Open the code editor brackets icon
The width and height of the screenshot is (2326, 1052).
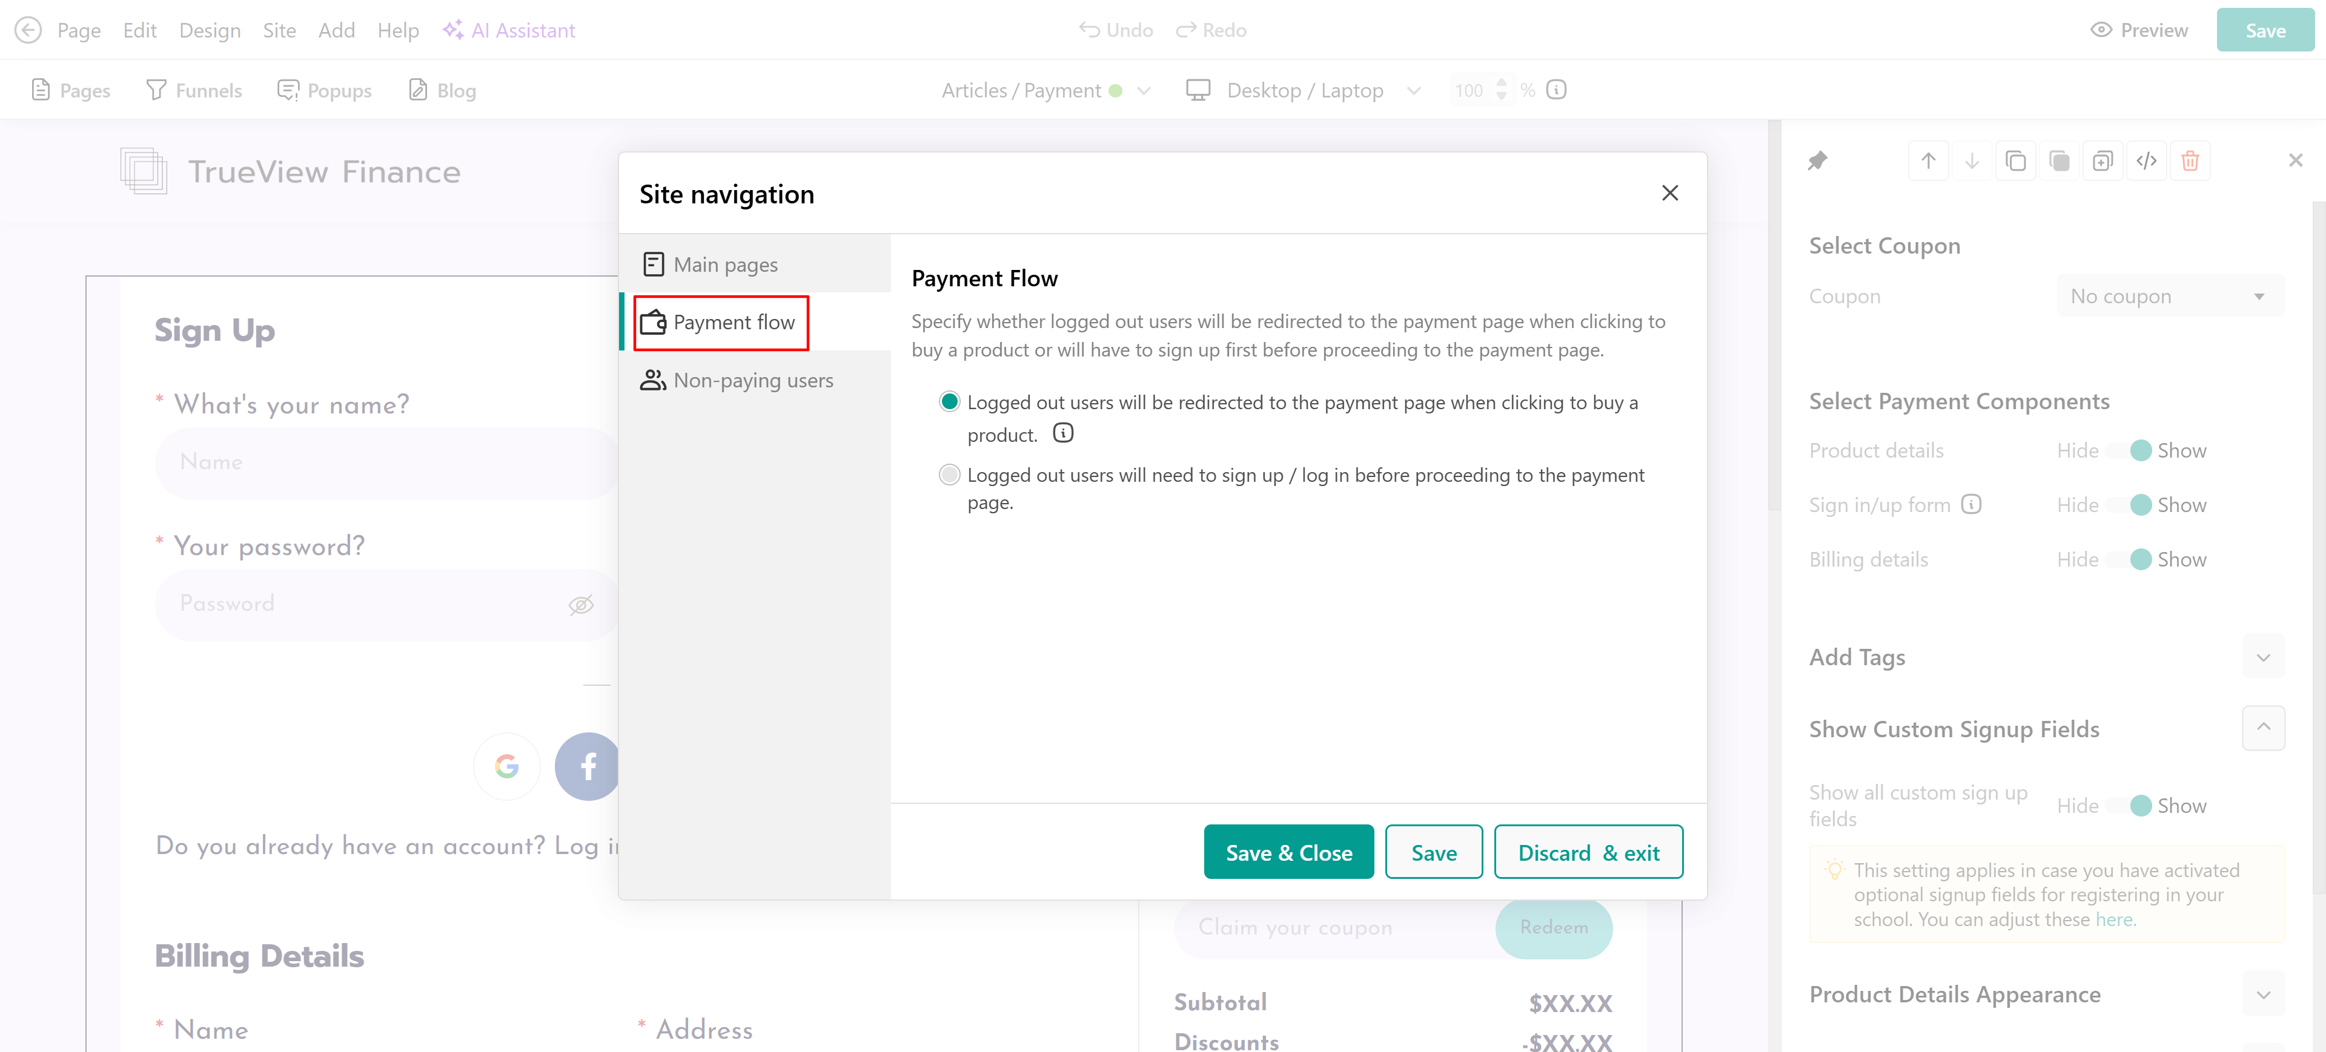coord(2146,160)
